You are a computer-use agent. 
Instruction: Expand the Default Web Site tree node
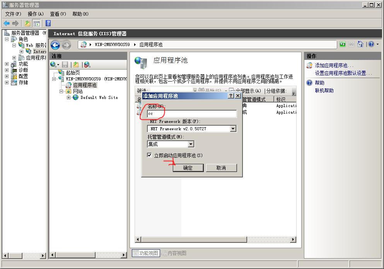69,98
